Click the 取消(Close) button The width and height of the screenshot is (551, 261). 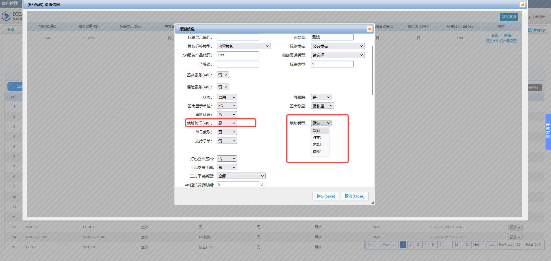(354, 196)
